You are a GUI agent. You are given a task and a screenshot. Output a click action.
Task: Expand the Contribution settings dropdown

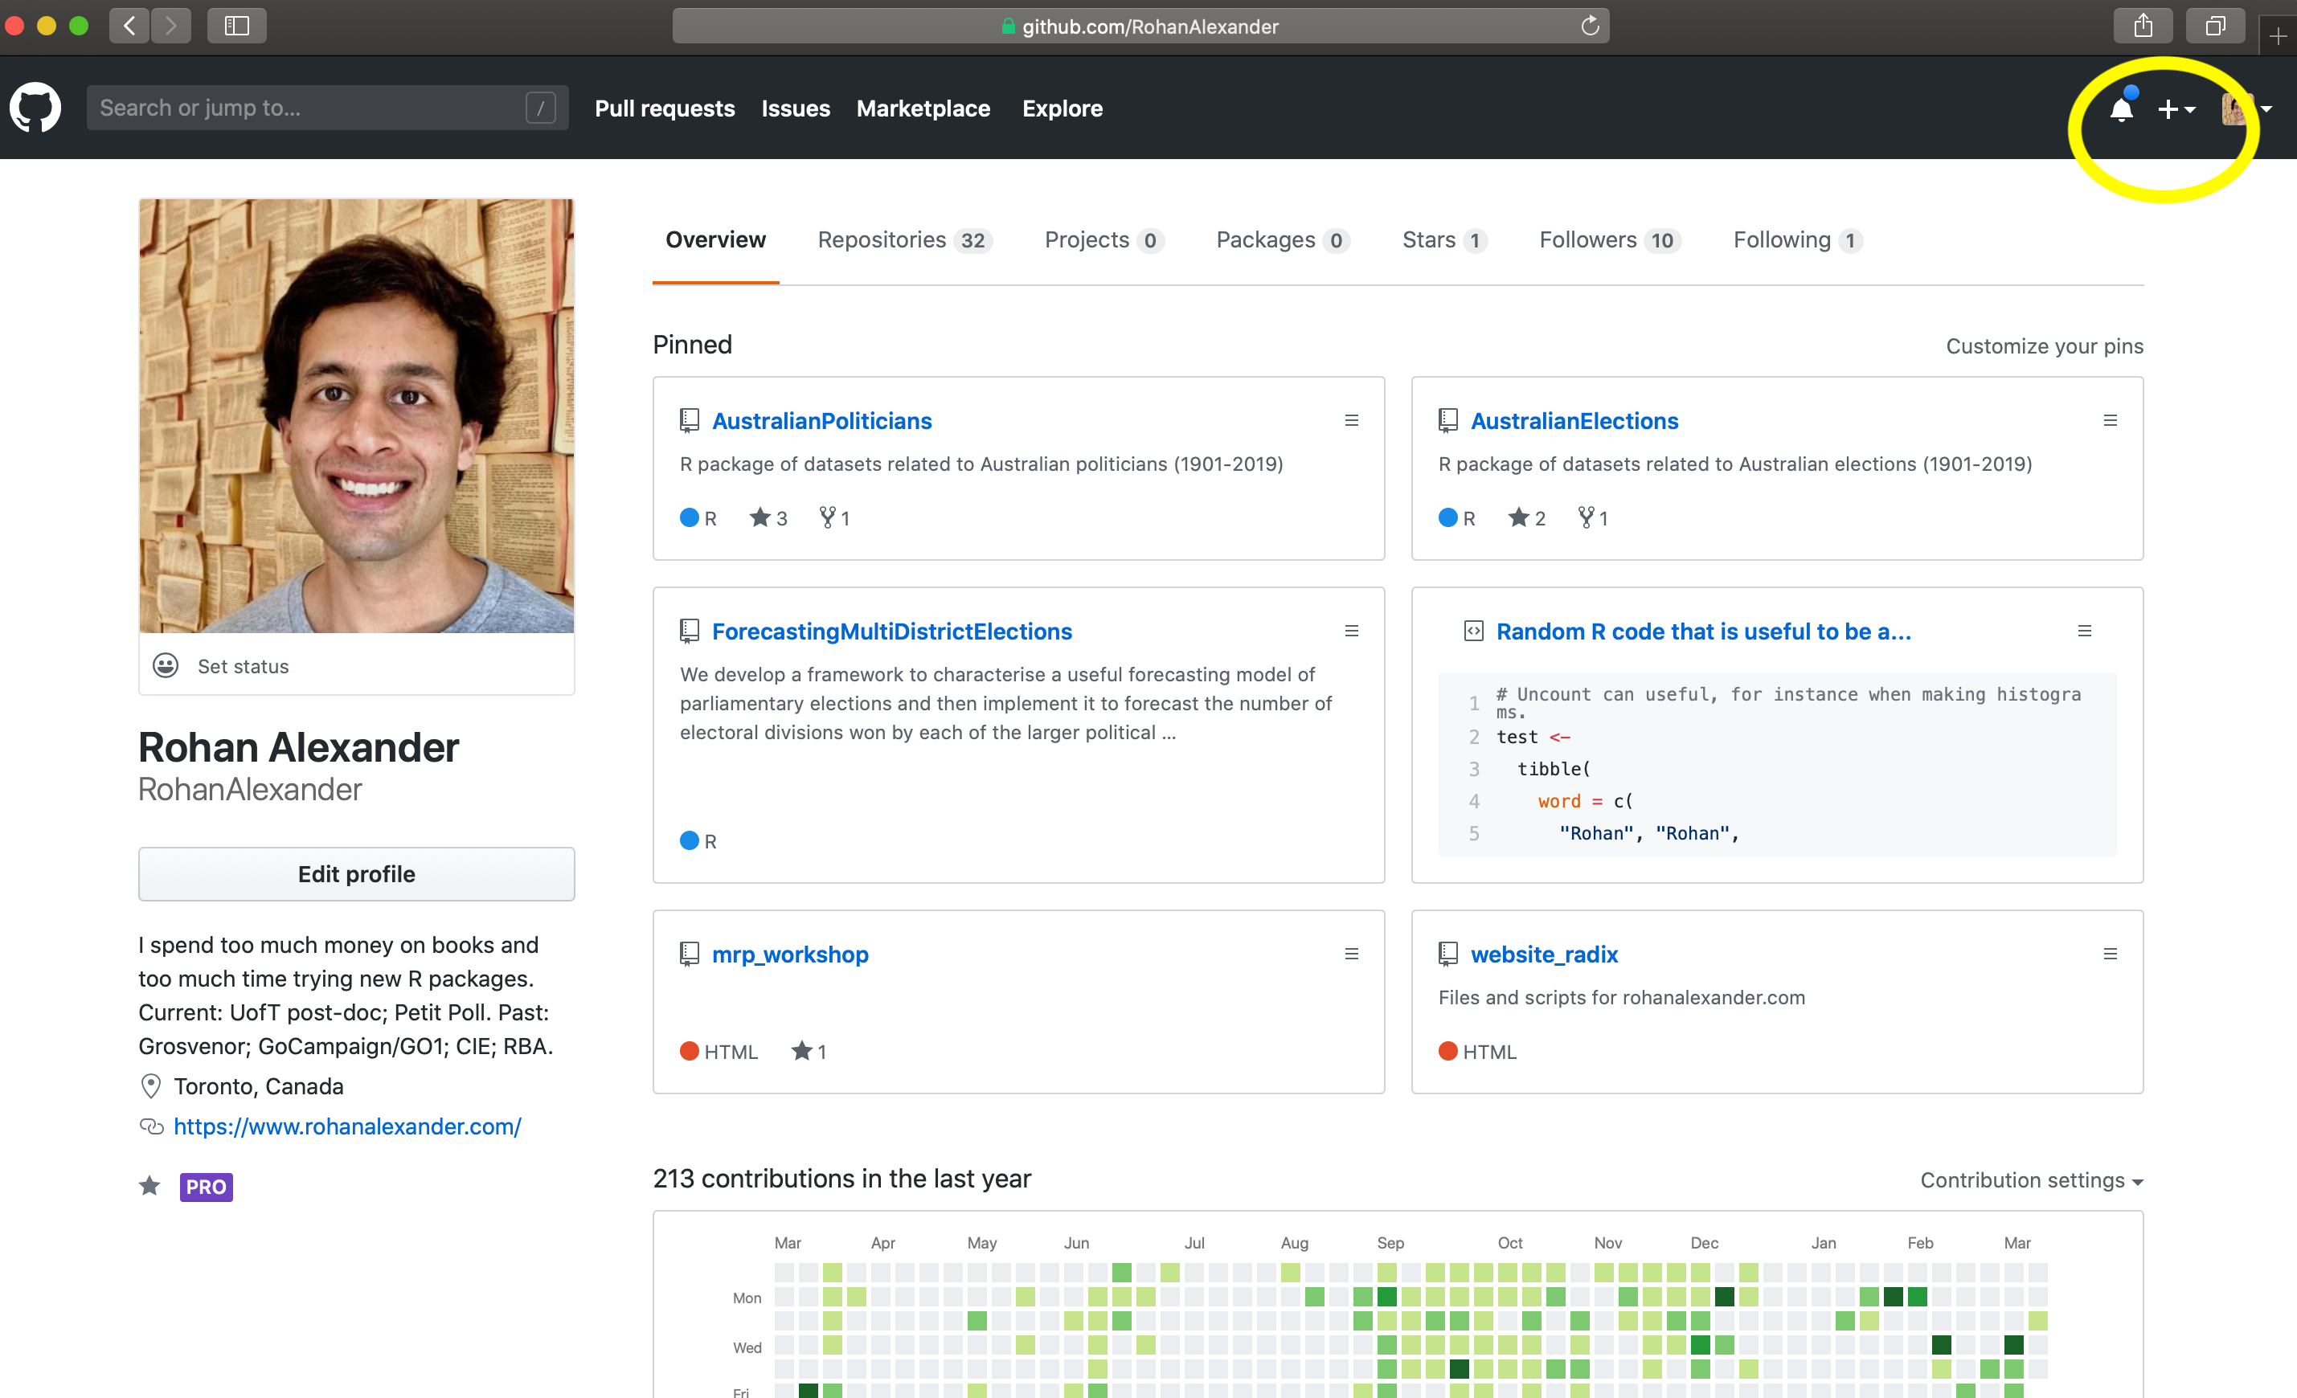(x=2030, y=1180)
